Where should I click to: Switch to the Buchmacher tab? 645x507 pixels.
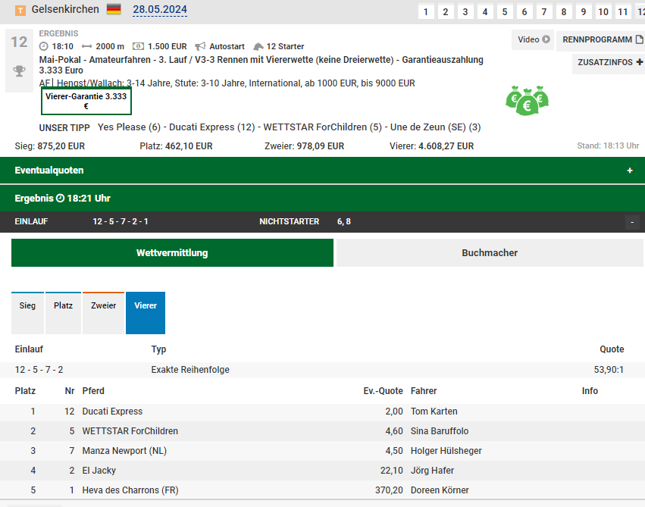click(x=490, y=253)
